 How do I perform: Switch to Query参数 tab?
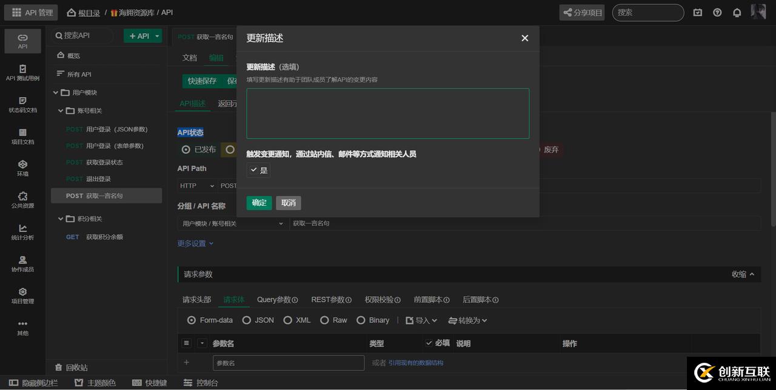coord(277,300)
